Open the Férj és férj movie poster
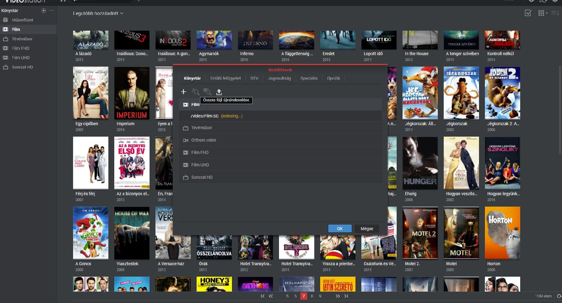This screenshot has width=562, height=303. pyautogui.click(x=91, y=163)
